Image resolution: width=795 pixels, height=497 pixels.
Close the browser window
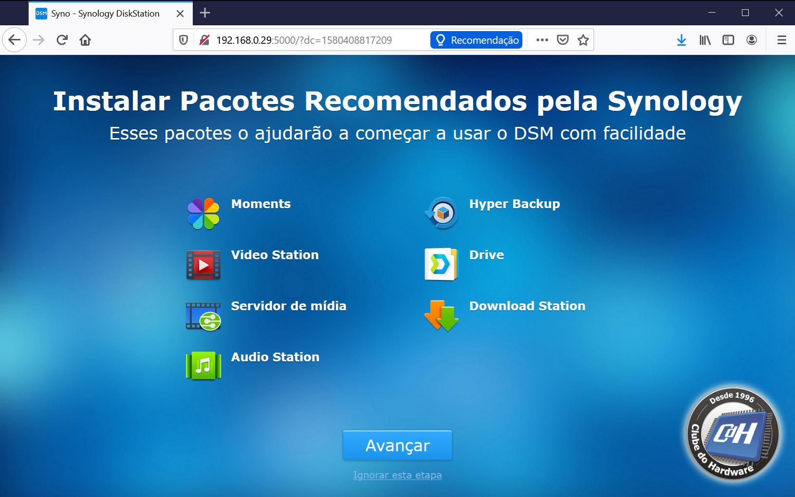coord(779,13)
